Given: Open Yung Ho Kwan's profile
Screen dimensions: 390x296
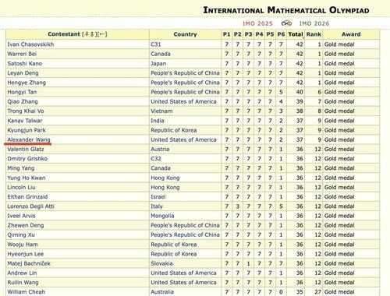Looking at the screenshot, I should [27, 178].
